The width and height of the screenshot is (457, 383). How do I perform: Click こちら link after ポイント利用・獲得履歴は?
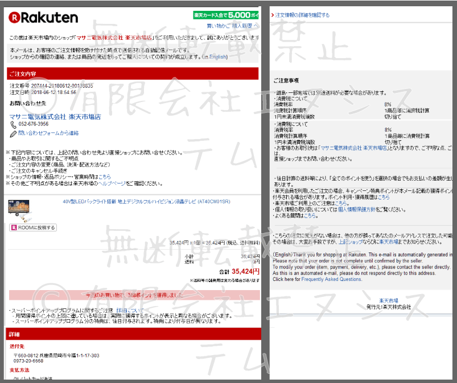384,197
